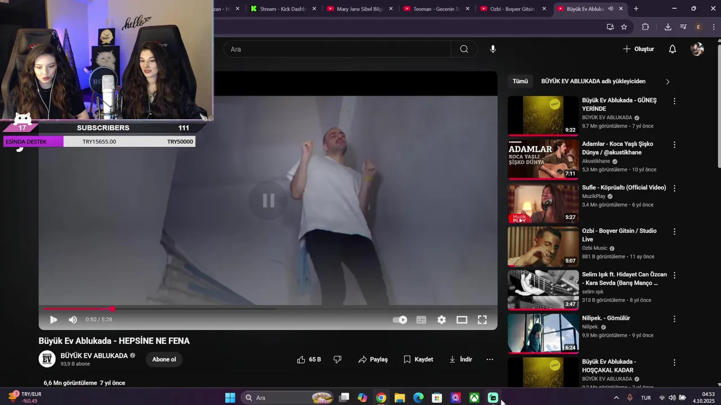Open options menu for Ozbi suggested video
Screen dimensions: 721x405
(x=674, y=231)
